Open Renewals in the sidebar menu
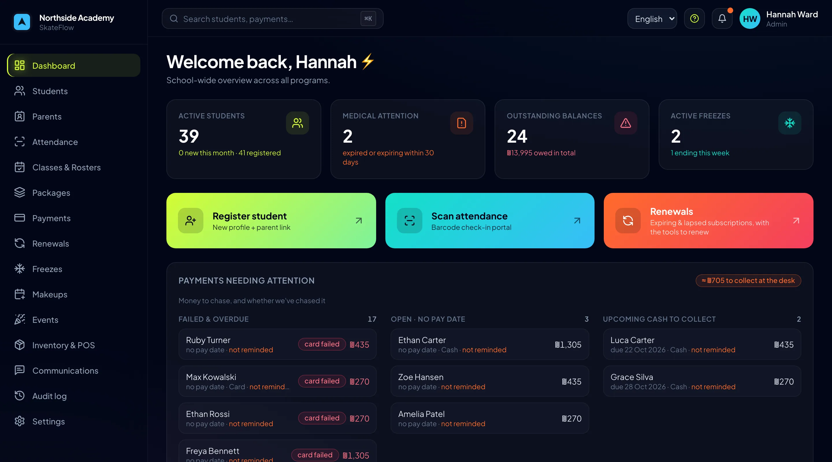The image size is (832, 462). [74, 243]
